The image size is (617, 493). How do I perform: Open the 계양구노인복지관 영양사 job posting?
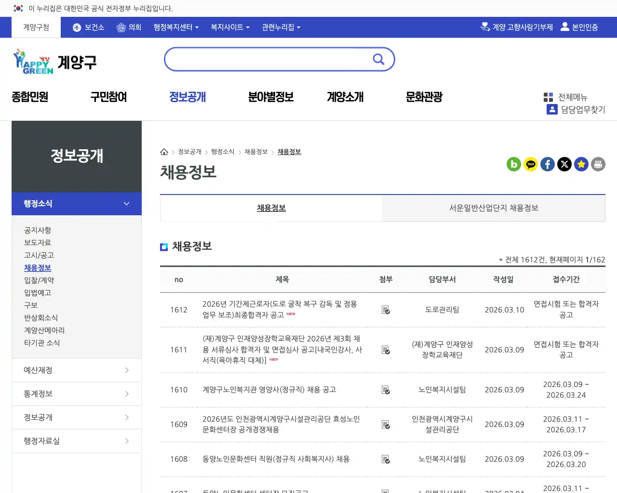coord(282,389)
